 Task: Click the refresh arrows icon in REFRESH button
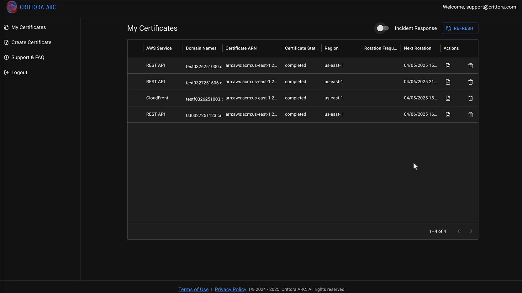[448, 28]
